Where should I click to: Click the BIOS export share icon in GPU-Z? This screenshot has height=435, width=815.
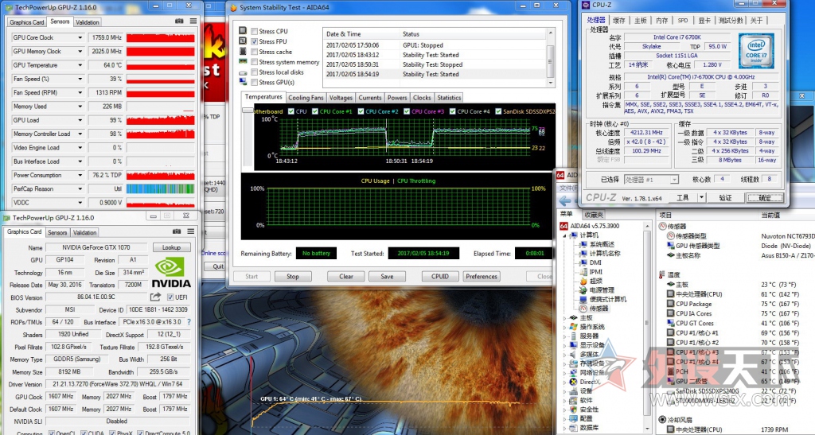pos(155,297)
